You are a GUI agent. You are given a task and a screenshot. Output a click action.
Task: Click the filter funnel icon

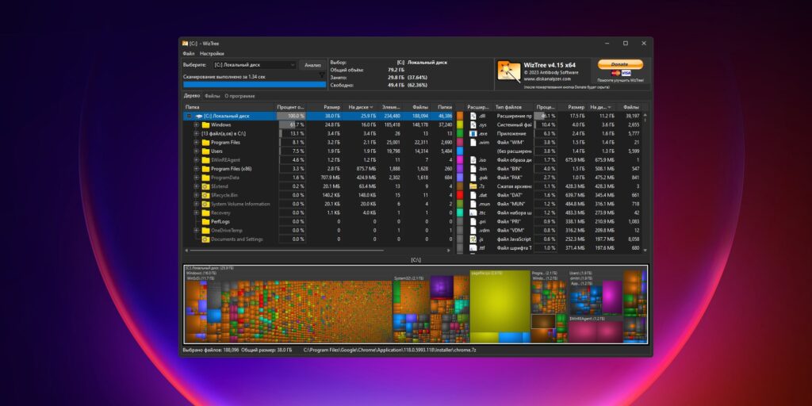(x=322, y=75)
